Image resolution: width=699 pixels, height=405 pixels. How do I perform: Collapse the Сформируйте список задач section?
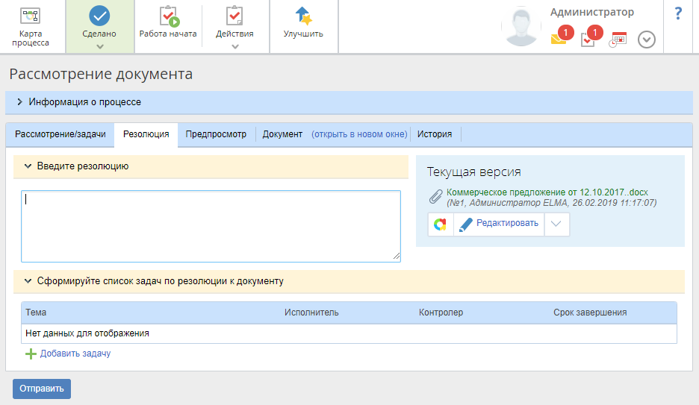pos(28,281)
